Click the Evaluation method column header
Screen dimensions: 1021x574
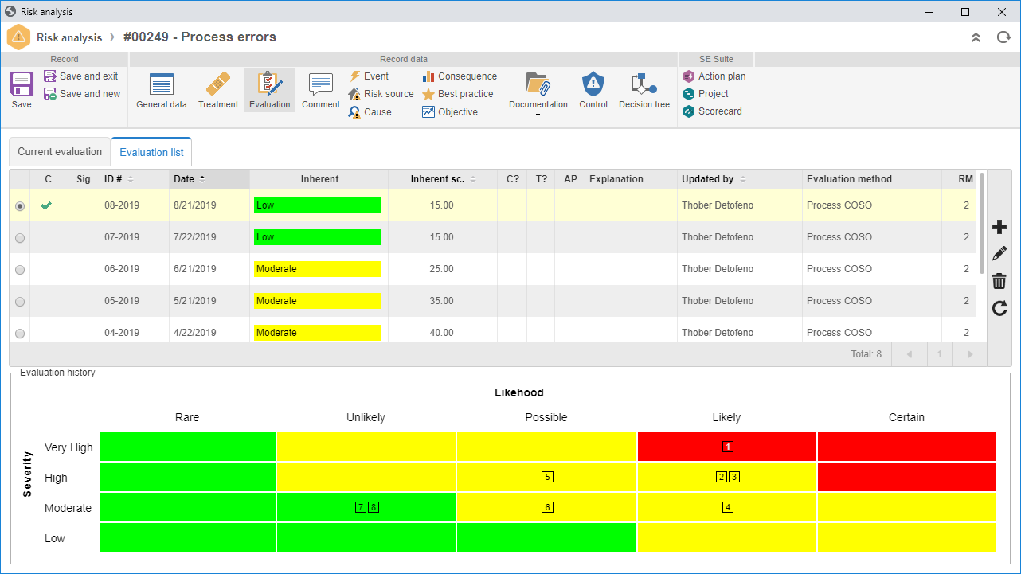coord(871,179)
